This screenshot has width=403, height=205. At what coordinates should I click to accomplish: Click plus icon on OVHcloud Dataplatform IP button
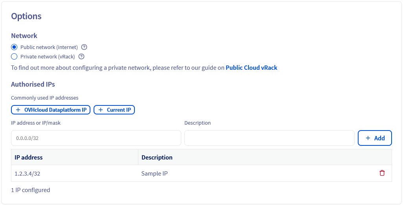click(18, 110)
